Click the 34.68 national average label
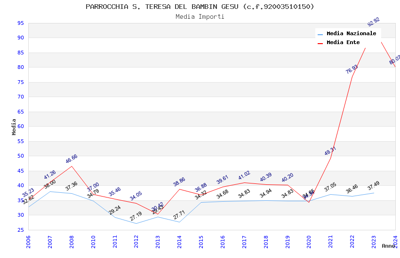Image resolution: width=400 pixels, height=258 pixels. (x=222, y=194)
